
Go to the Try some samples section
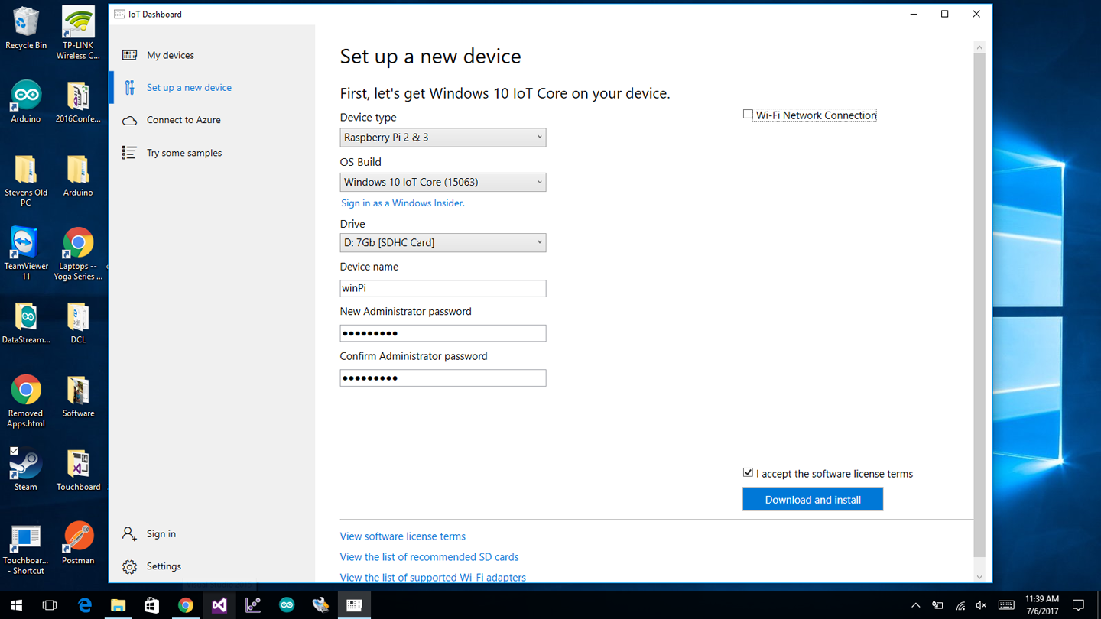click(183, 153)
